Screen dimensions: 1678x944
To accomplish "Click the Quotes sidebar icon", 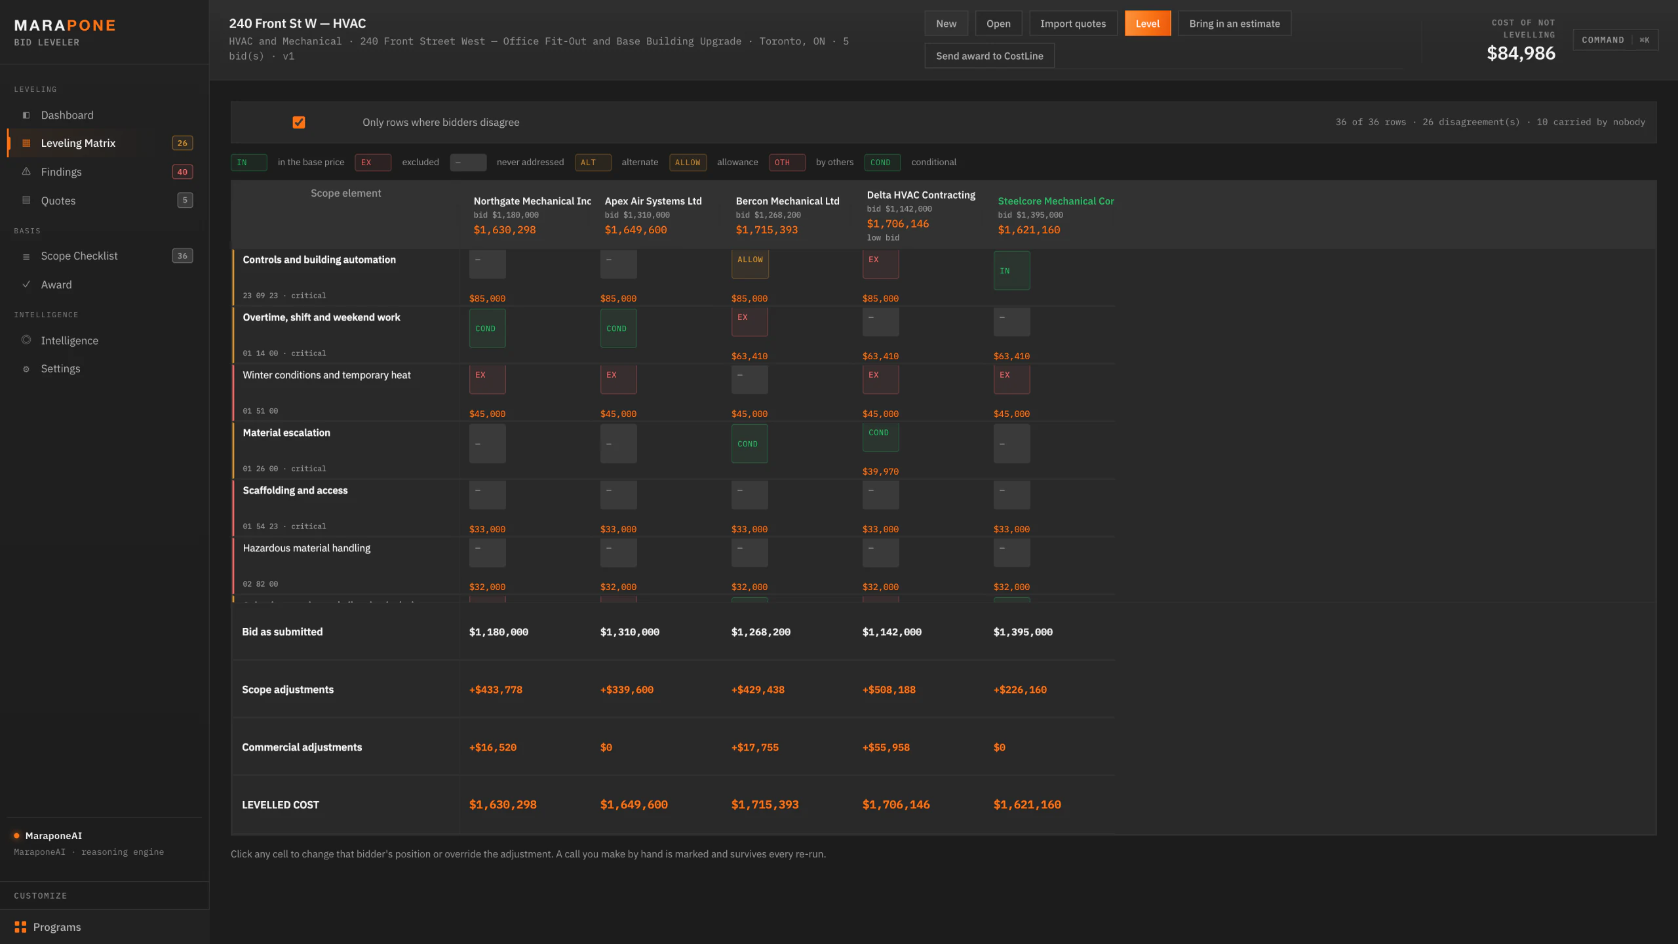I will pos(26,201).
